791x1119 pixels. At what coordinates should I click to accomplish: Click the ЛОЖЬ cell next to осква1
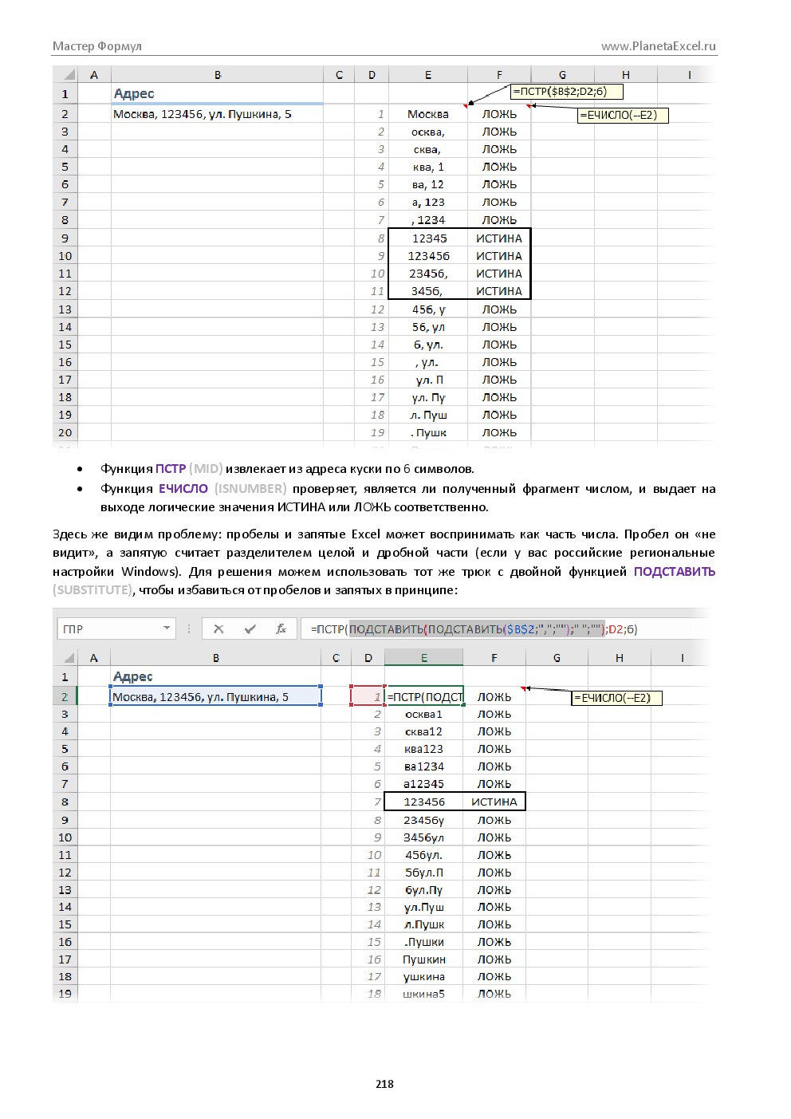[494, 714]
